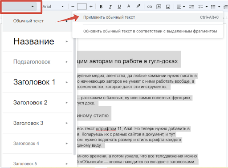Toggle underline formatting
This screenshot has height=168, width=228.
point(119,7)
